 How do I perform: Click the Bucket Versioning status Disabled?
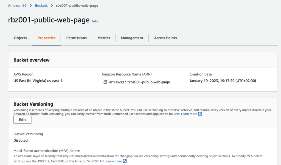tap(21, 141)
